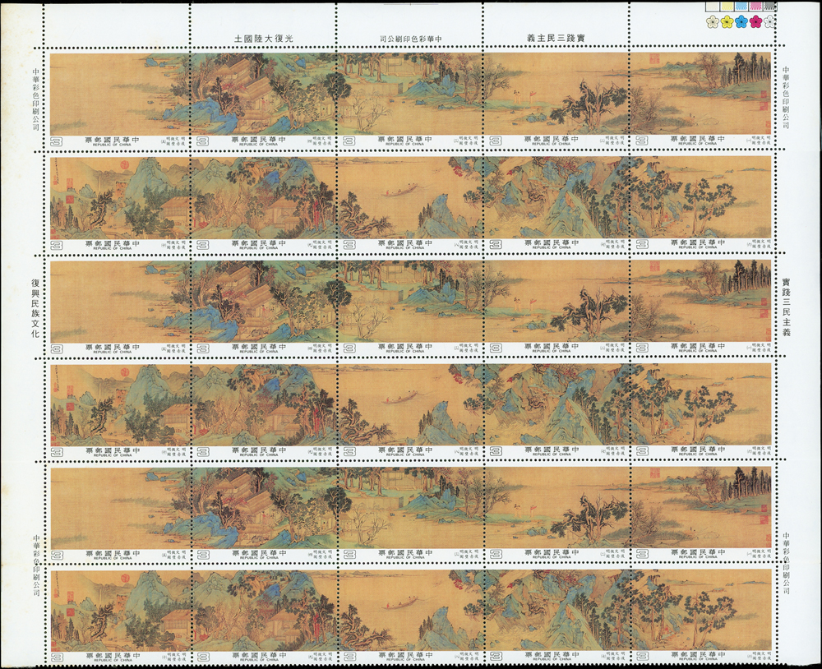The width and height of the screenshot is (822, 669).
Task: Select second row stamp with thatched house in trees
Action: 264,202
